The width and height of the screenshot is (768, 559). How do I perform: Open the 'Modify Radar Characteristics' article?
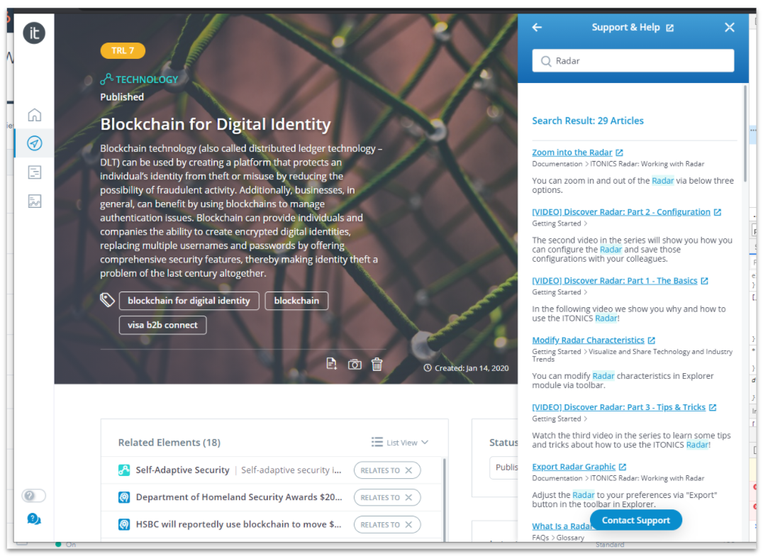[589, 340]
